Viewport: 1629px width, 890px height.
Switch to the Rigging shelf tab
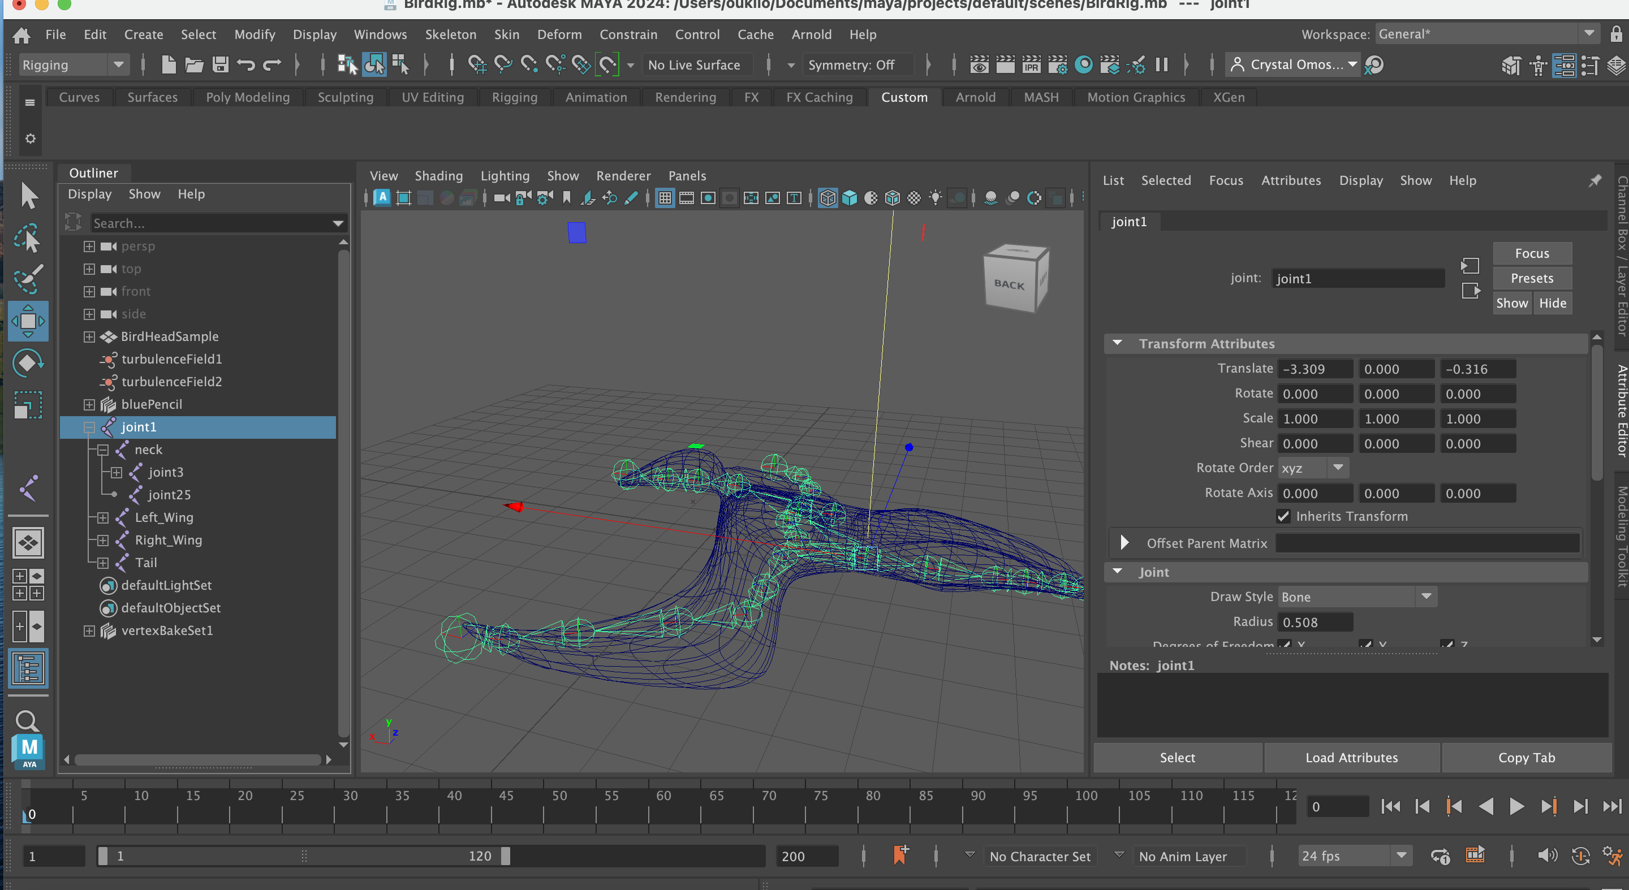click(x=514, y=97)
